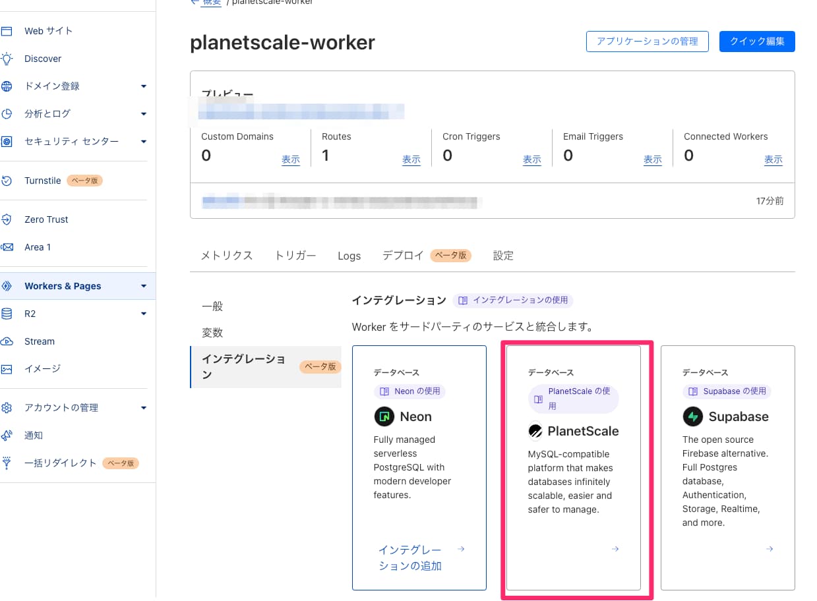The width and height of the screenshot is (817, 601).
Task: Click the クイック編集 button
Action: coord(756,41)
